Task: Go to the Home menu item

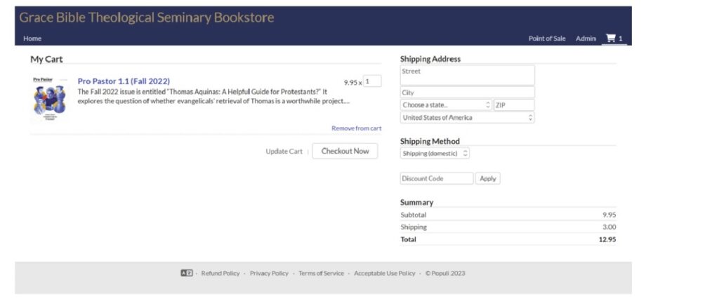Action: [x=32, y=39]
